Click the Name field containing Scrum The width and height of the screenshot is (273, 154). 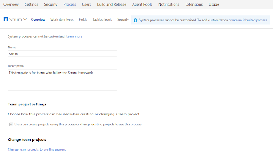click(x=62, y=54)
